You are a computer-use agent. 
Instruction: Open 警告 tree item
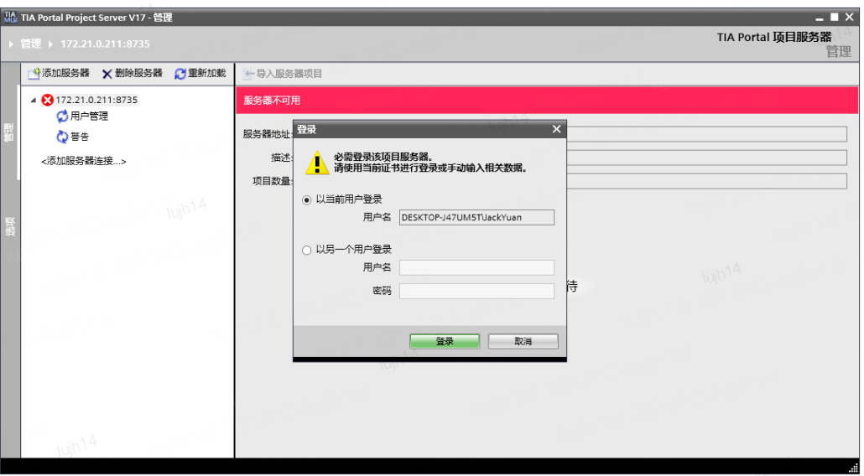pyautogui.click(x=80, y=137)
